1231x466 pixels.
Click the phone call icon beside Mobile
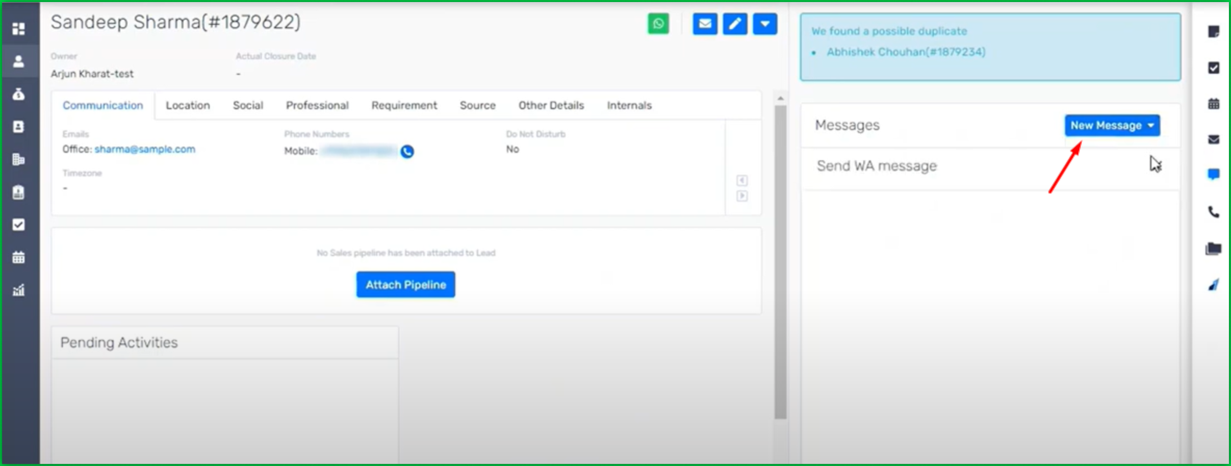tap(407, 151)
